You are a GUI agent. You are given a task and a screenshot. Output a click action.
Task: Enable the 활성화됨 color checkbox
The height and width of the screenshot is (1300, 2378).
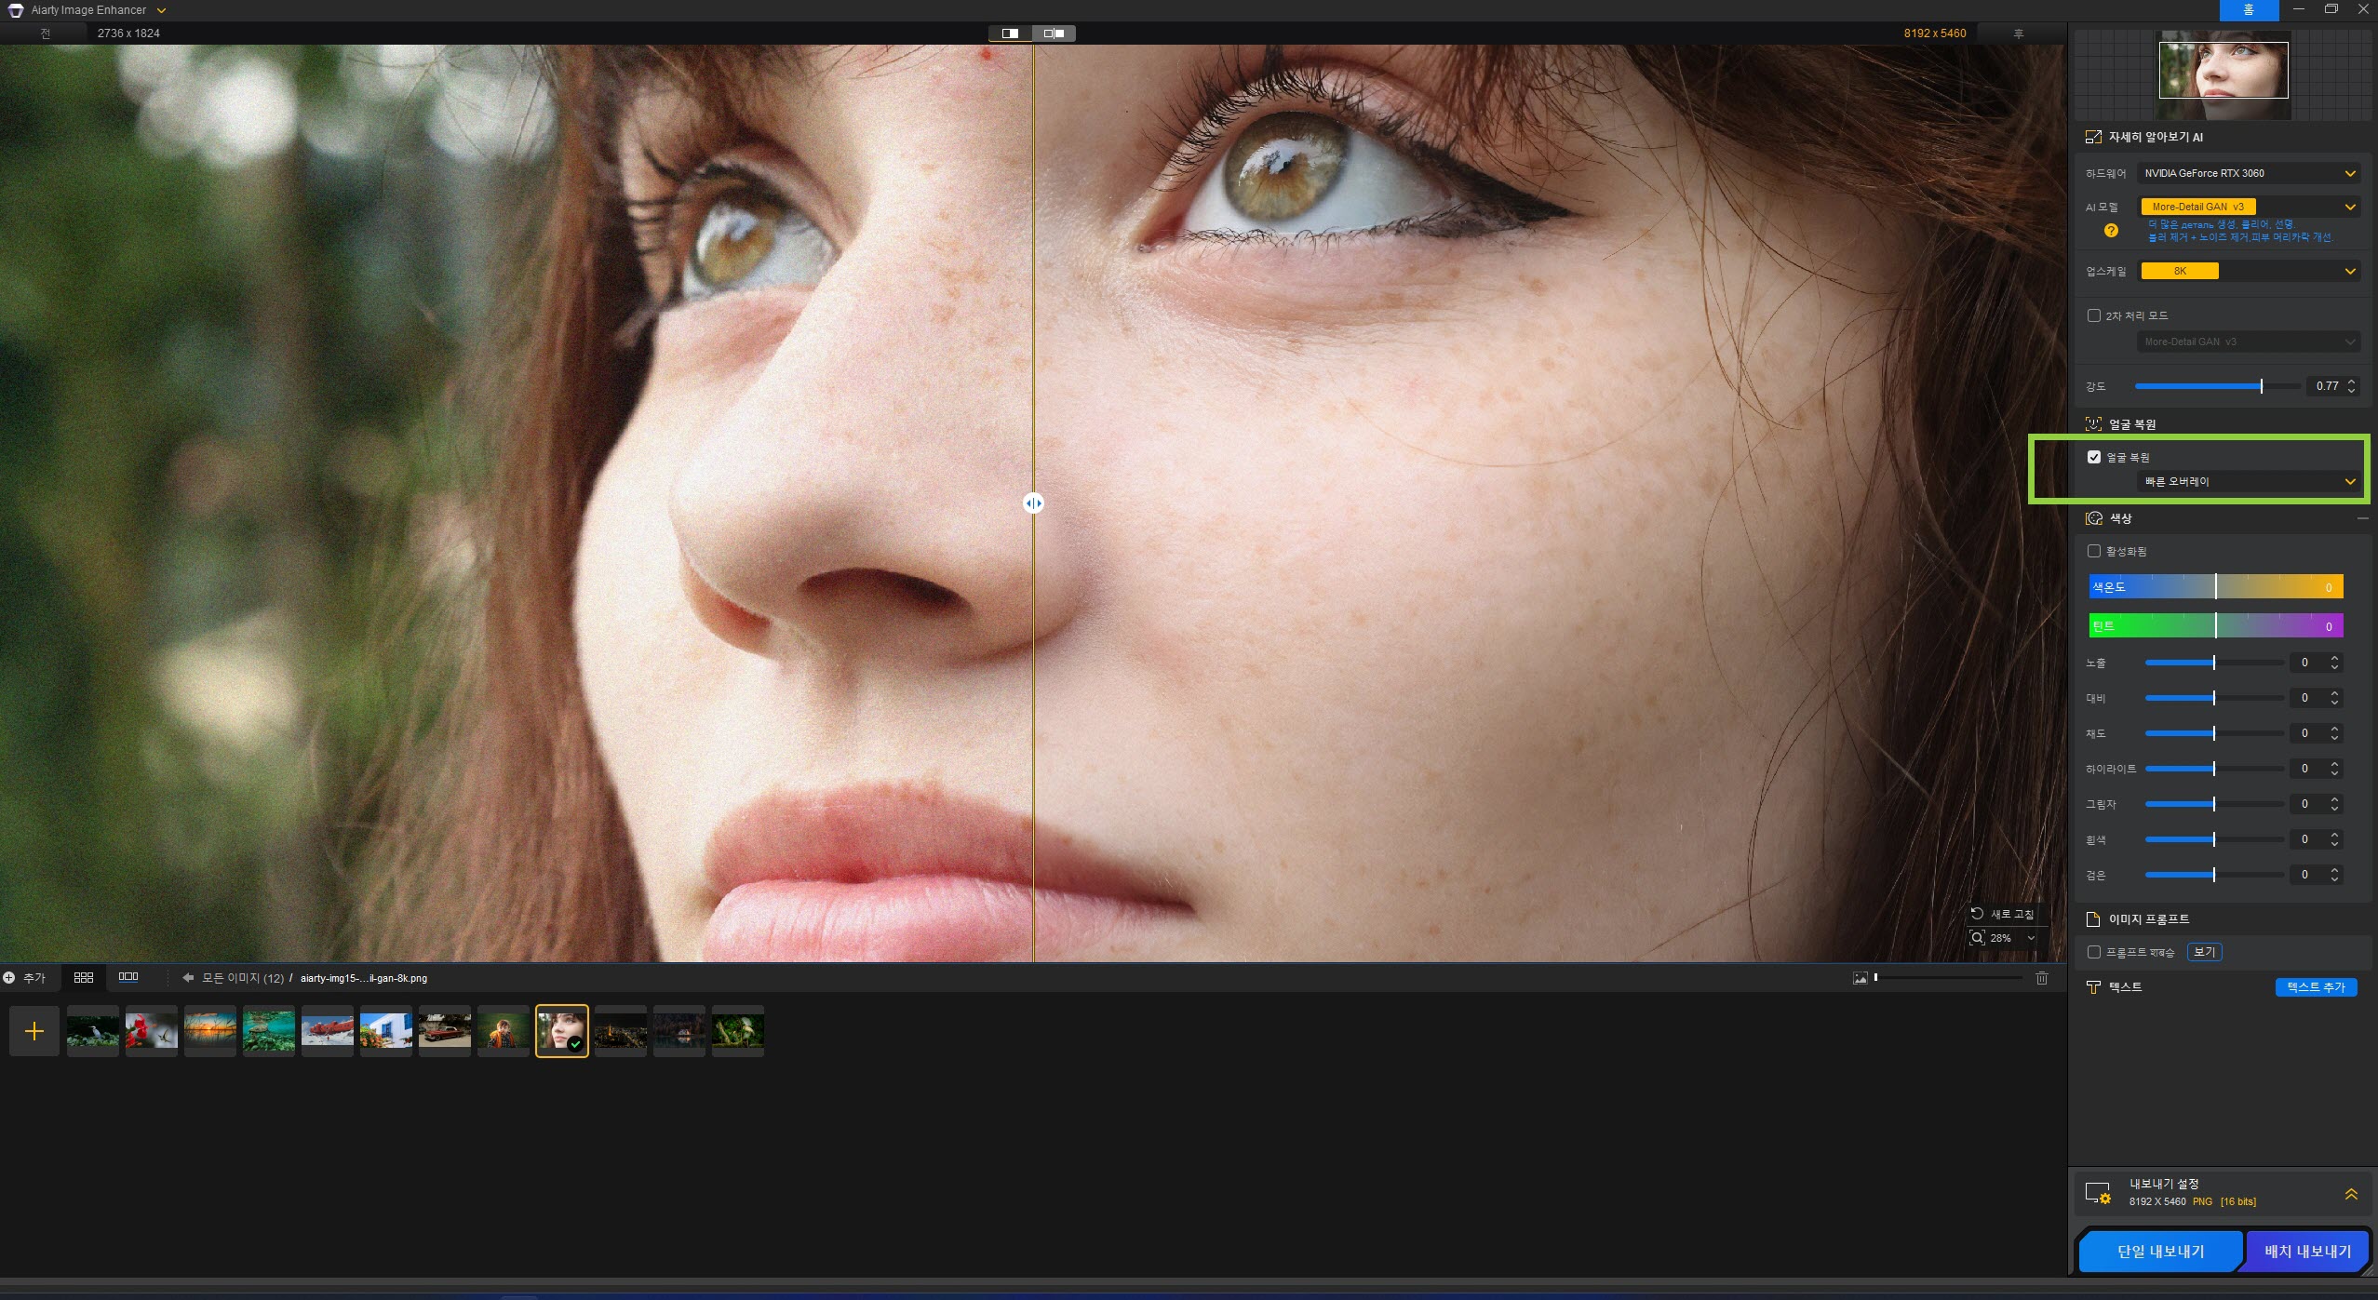pyautogui.click(x=2094, y=551)
